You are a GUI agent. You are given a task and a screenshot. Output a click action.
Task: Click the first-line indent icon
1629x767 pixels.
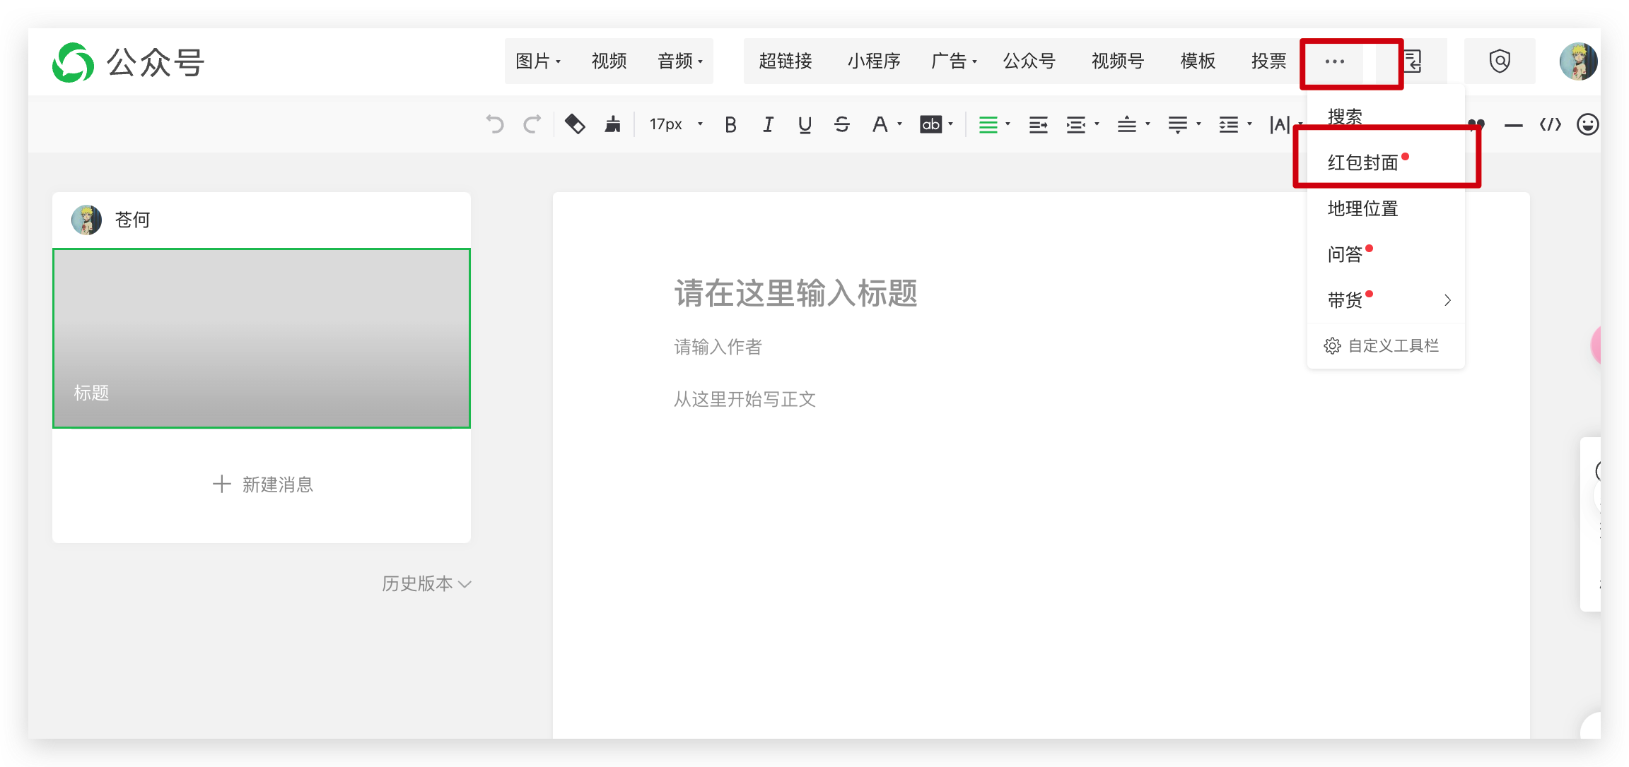1038,125
